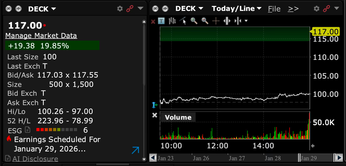Click Jan 27 on the timeline bar
The width and height of the screenshot is (346, 166).
(237, 158)
